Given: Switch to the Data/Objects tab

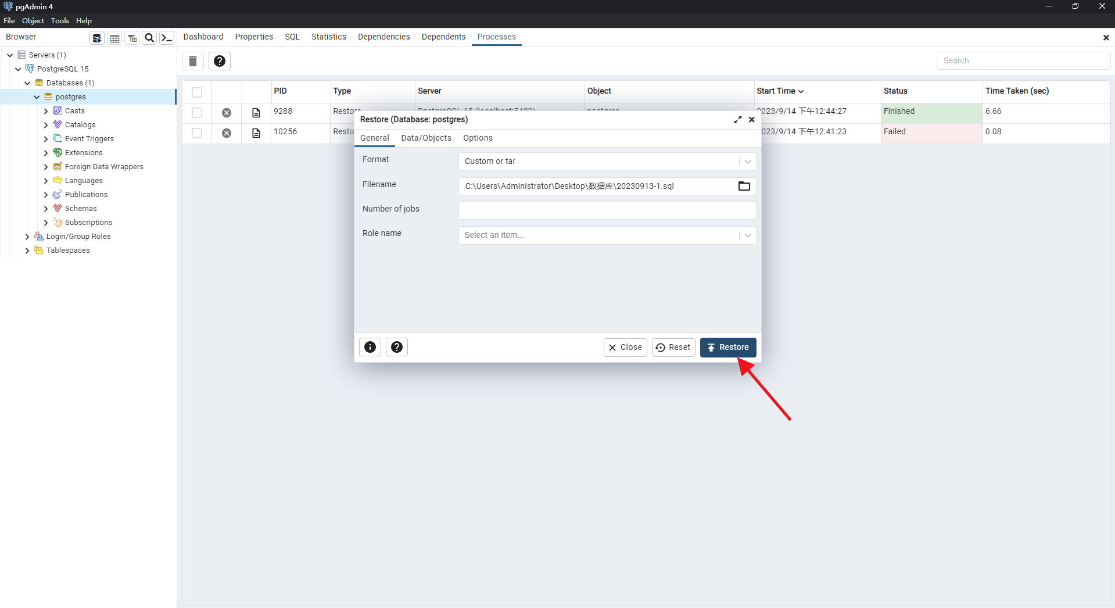Looking at the screenshot, I should coord(426,138).
